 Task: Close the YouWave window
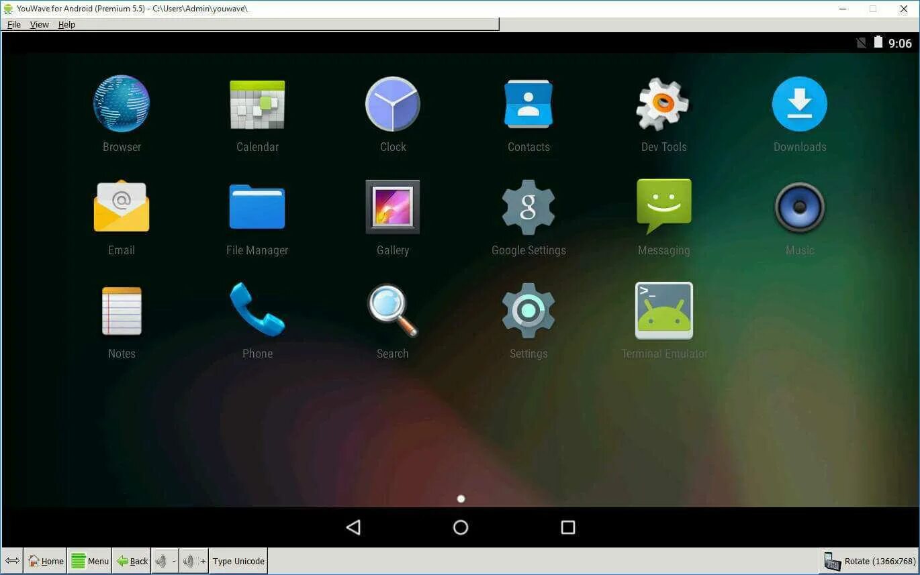click(x=904, y=9)
